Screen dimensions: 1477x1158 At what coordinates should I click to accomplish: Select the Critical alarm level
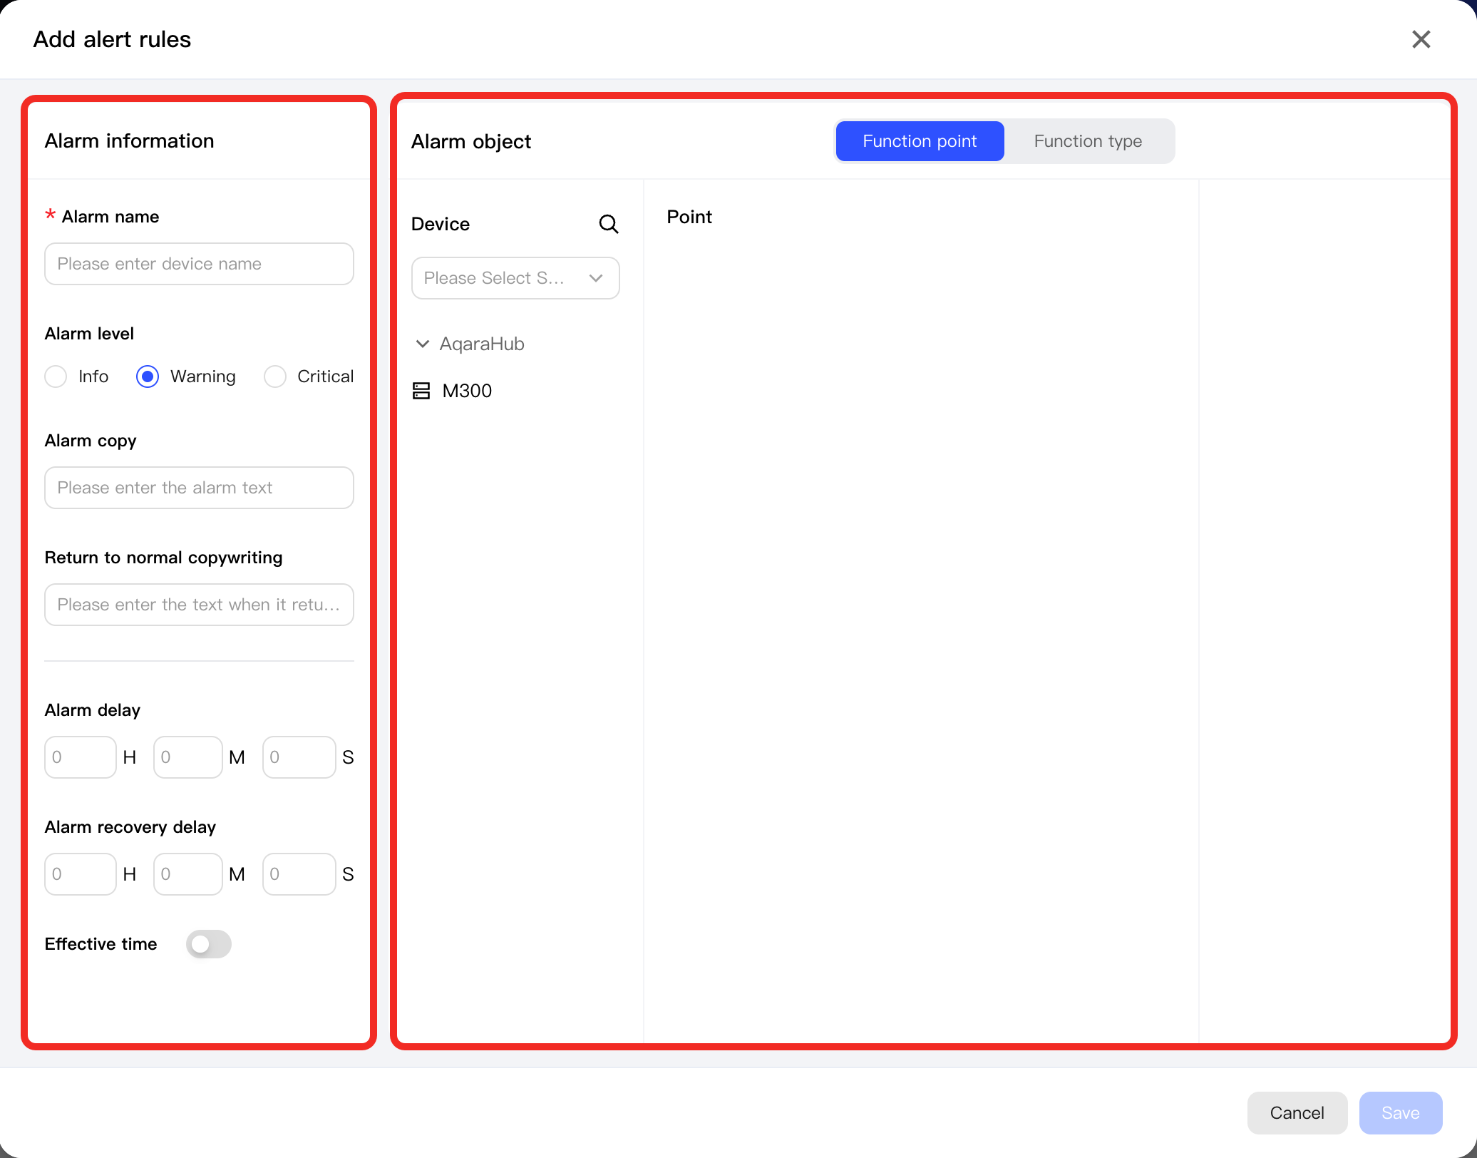(x=275, y=376)
